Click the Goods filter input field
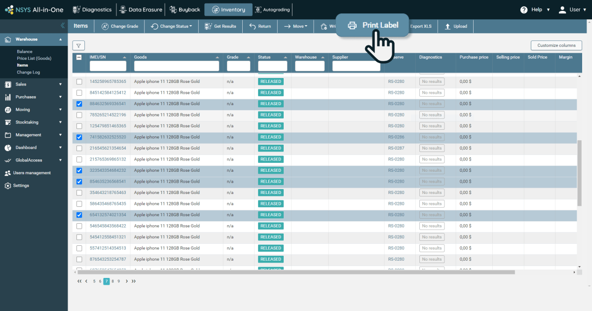 (x=177, y=66)
